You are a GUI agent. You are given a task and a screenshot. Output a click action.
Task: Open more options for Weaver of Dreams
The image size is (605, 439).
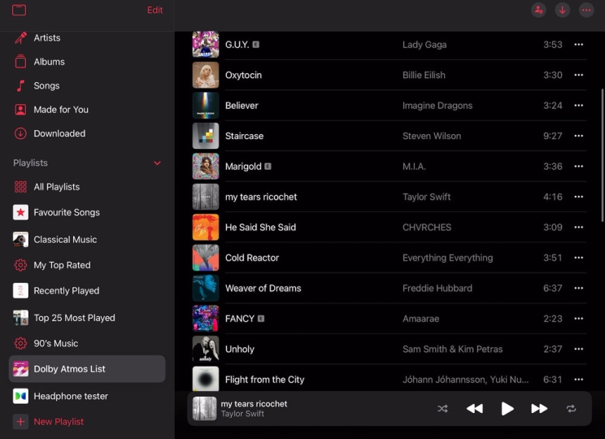coord(578,288)
